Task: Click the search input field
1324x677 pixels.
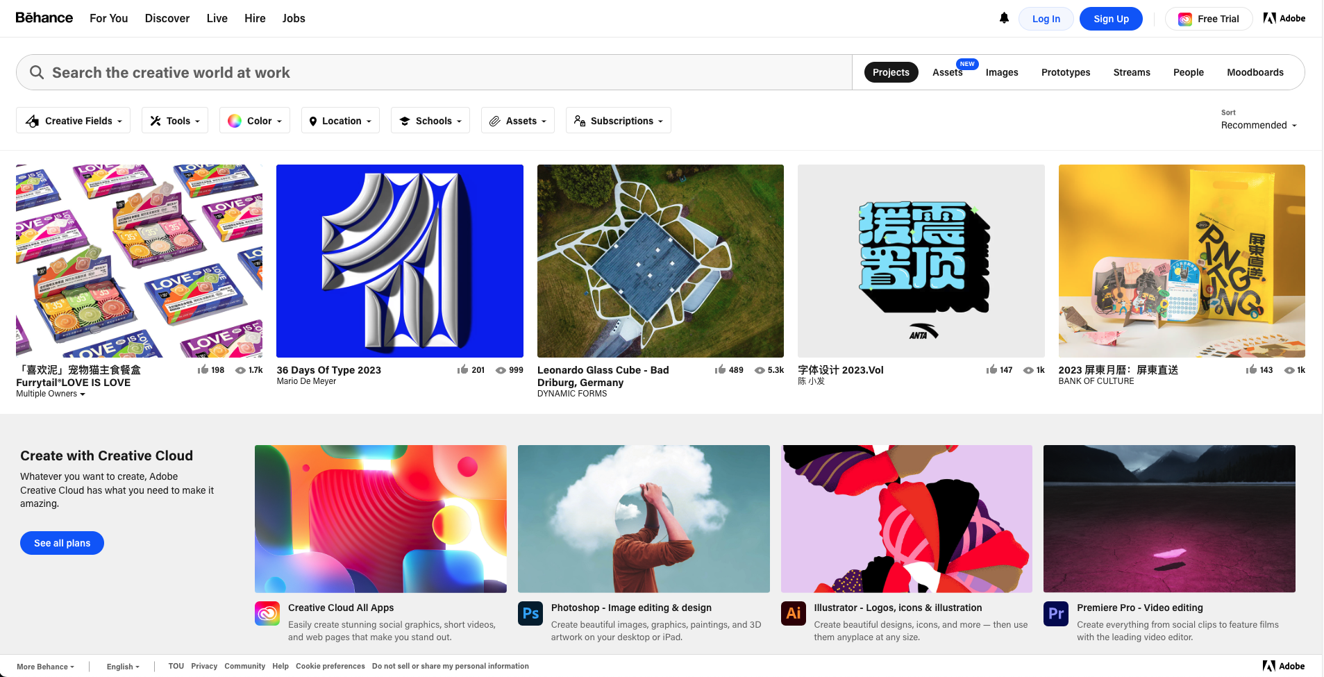Action: pos(278,72)
